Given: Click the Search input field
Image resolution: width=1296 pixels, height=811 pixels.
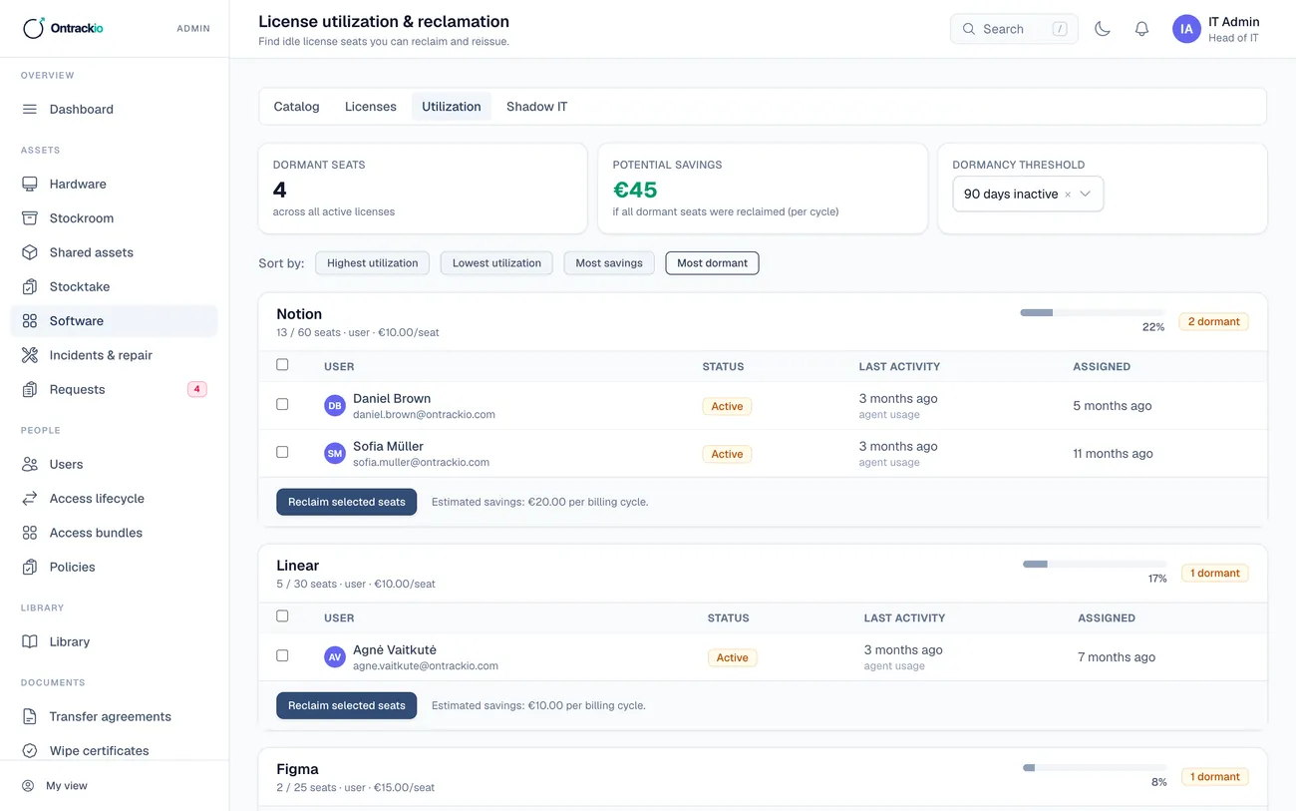Looking at the screenshot, I should point(1014,29).
